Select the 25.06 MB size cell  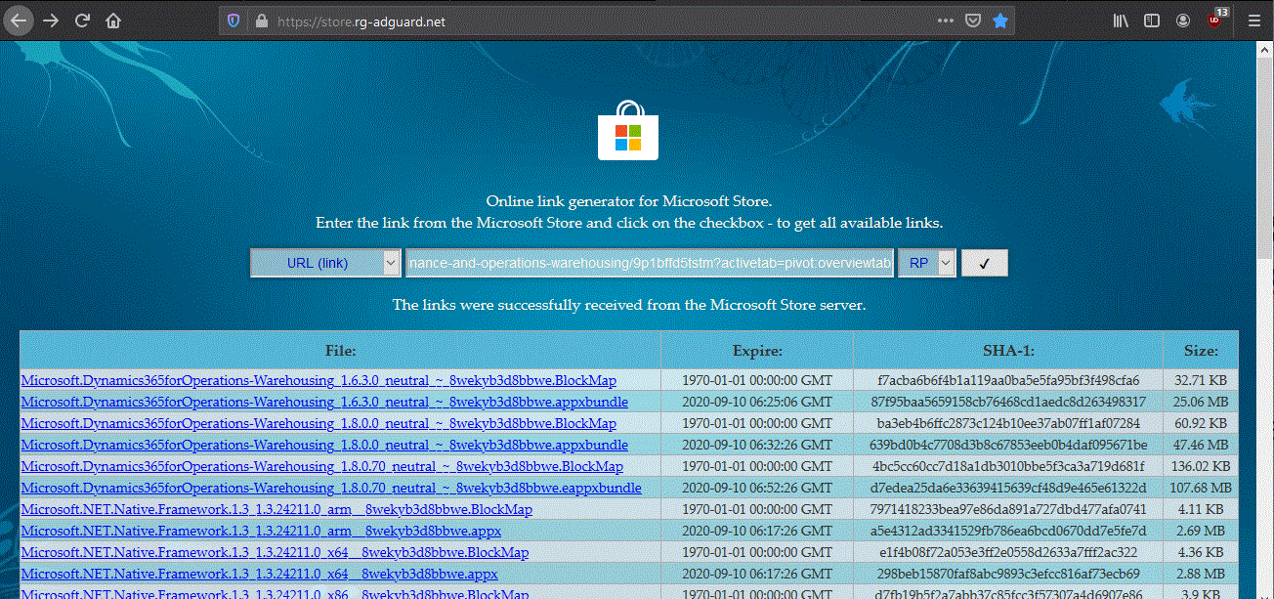click(1201, 402)
